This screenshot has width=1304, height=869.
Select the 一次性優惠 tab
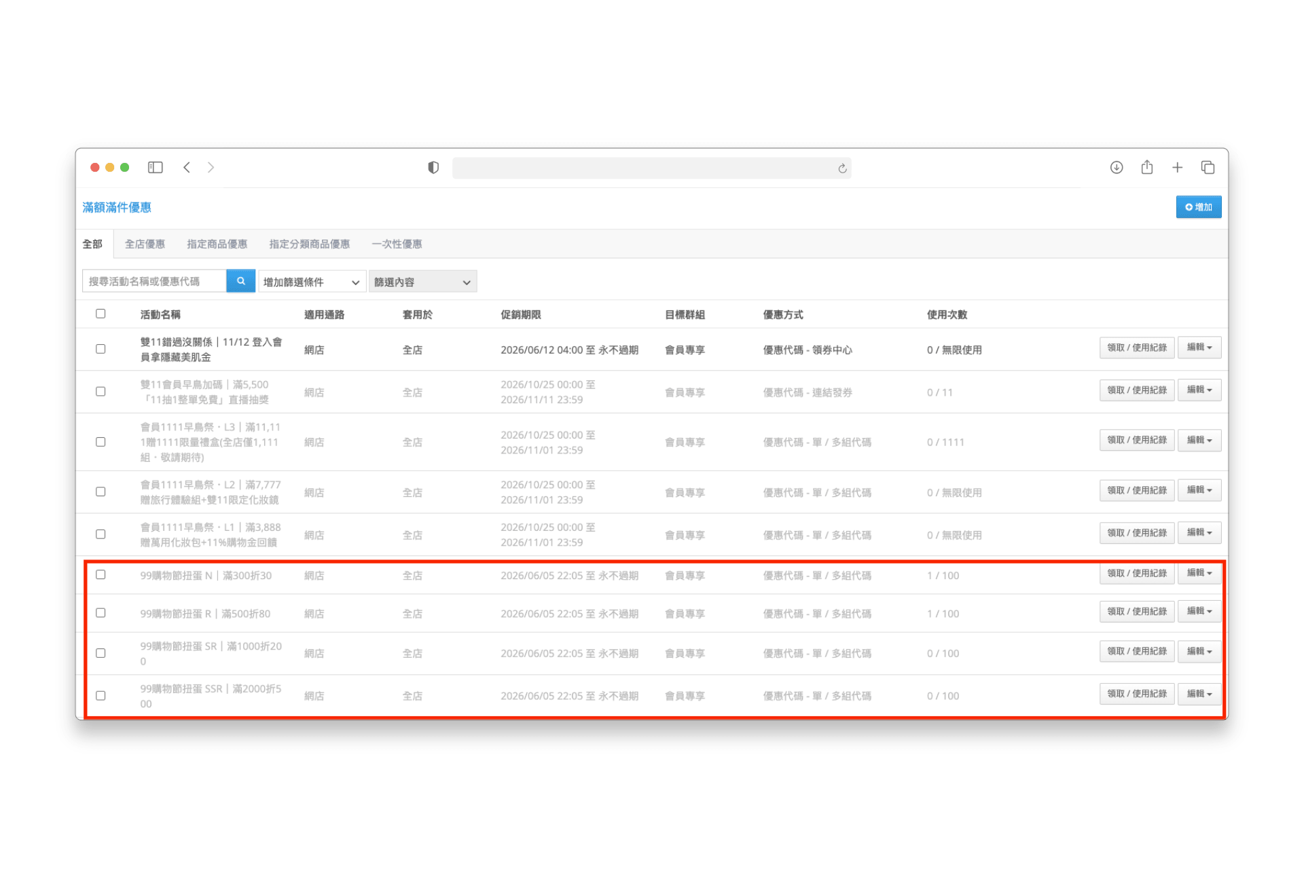tap(397, 244)
